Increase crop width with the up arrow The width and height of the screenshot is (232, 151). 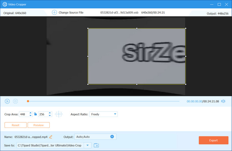[30, 113]
